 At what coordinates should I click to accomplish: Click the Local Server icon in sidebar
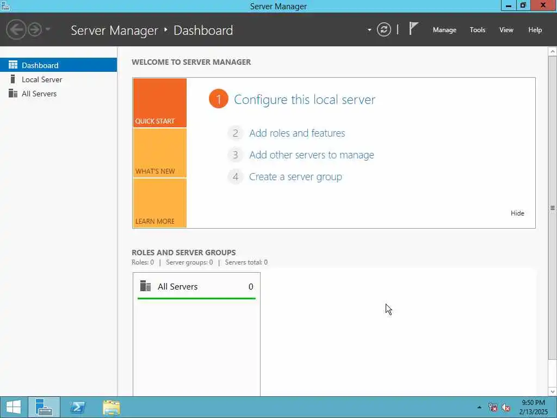[x=13, y=79]
